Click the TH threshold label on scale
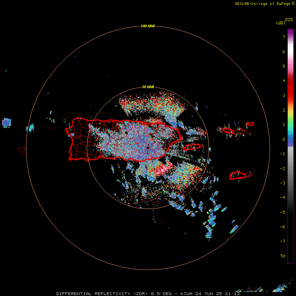This screenshot has height=296, width=296. click(x=283, y=256)
